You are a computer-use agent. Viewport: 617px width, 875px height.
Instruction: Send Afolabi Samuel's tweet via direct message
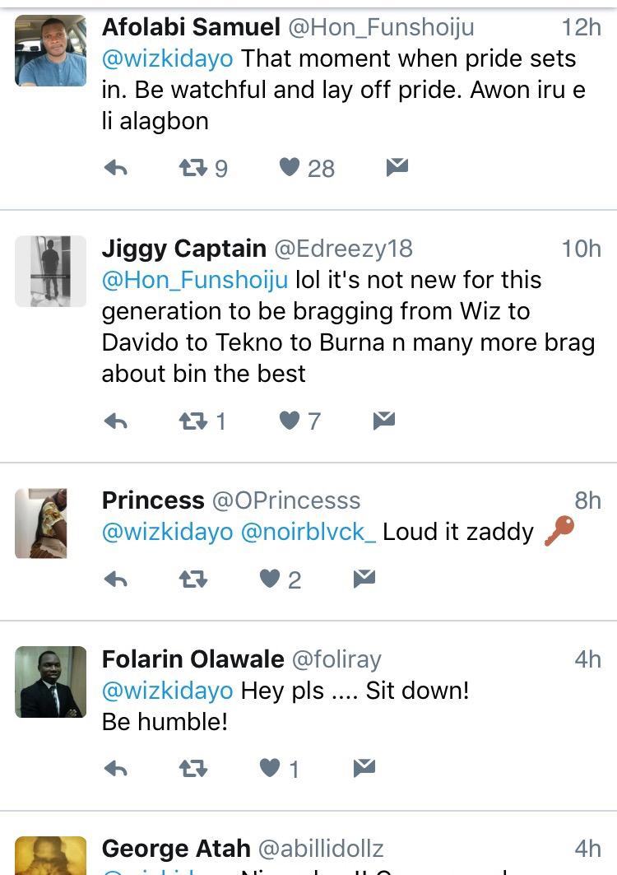[397, 167]
